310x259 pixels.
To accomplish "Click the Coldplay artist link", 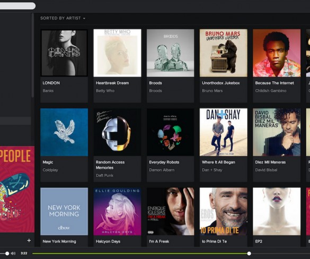I will [50, 170].
